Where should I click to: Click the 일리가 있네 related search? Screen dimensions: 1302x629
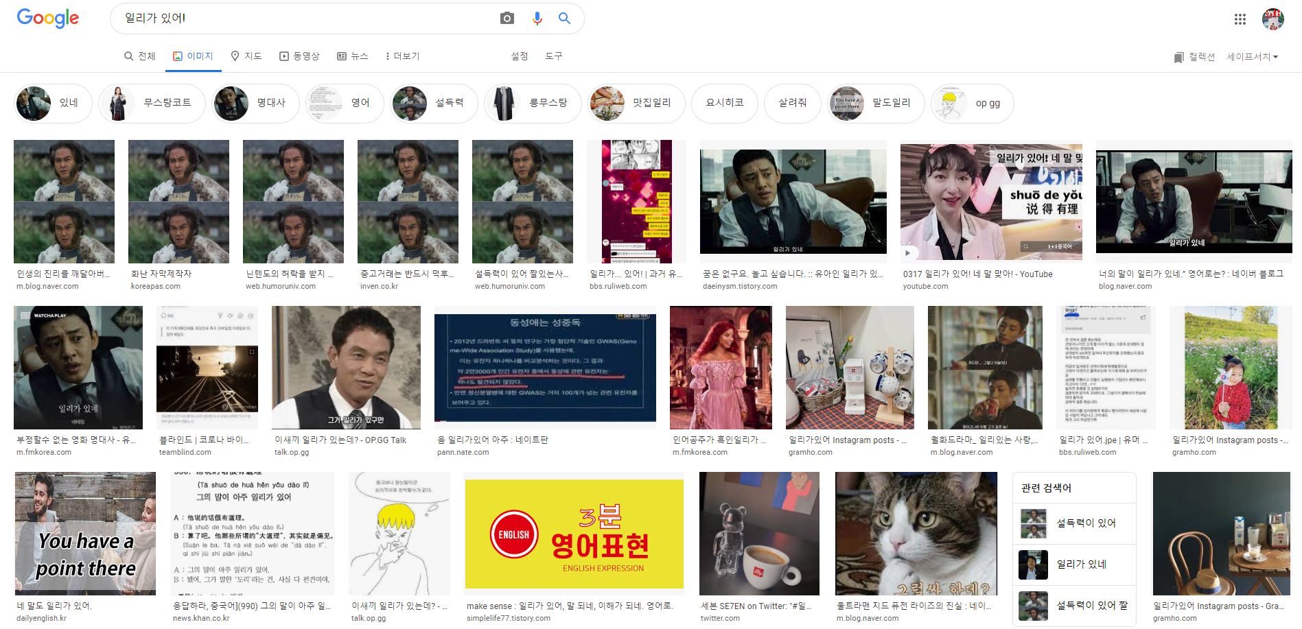pos(1074,565)
